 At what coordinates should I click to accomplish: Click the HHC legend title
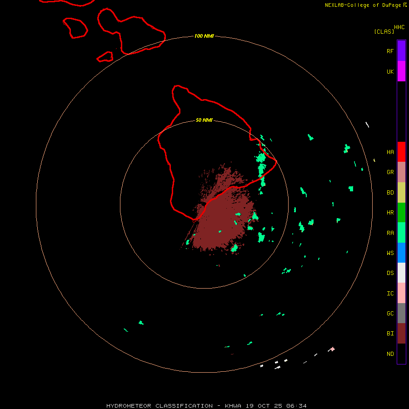[399, 27]
